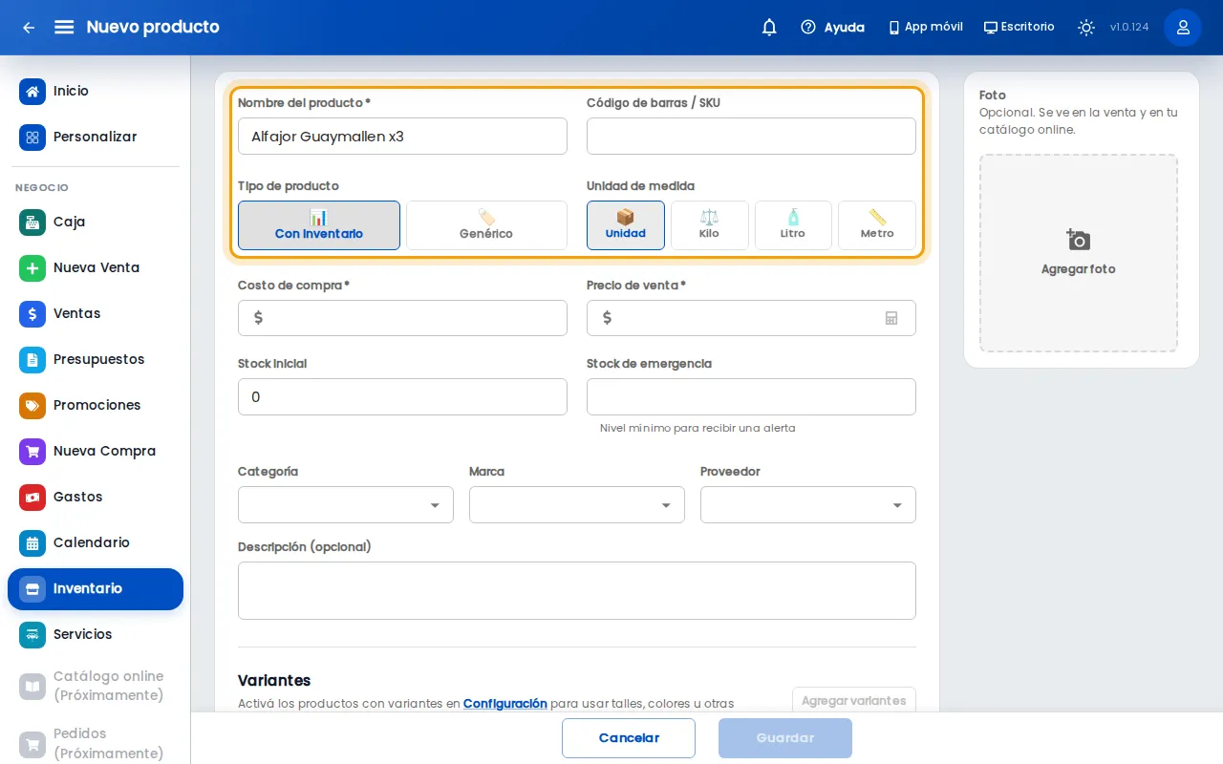Viewport: 1223px width, 764px height.
Task: Click the Nueva Compra cart icon
Action: click(32, 452)
